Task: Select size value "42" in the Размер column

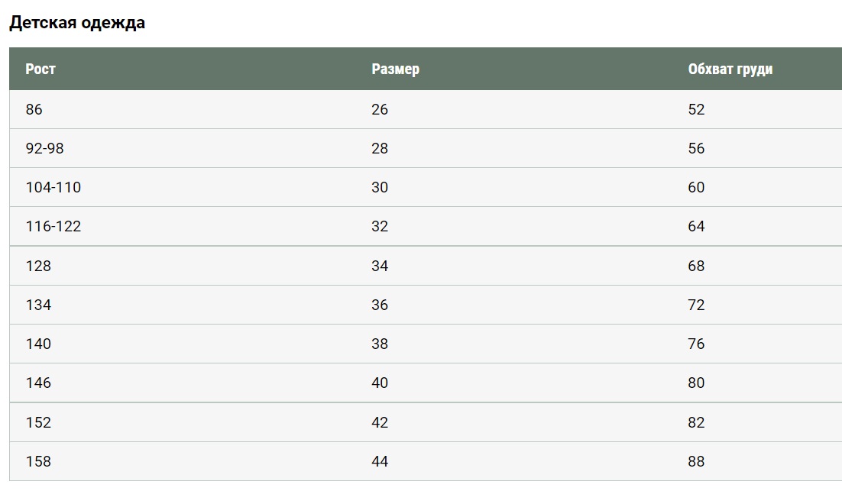Action: 380,423
